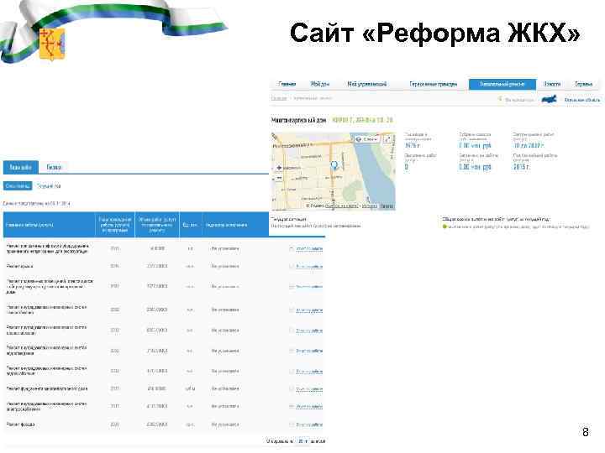Open the records-per-page dropdown below table
The height and width of the screenshot is (453, 605).
[x=302, y=441]
